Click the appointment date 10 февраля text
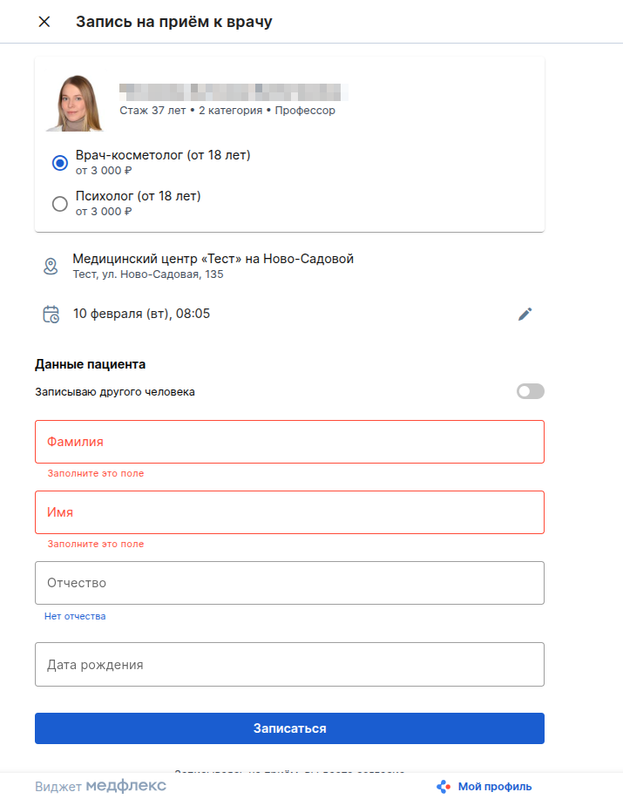 (141, 314)
